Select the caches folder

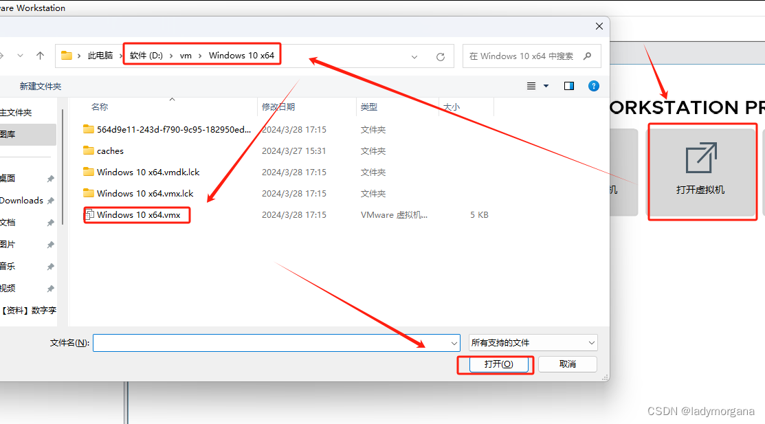110,150
